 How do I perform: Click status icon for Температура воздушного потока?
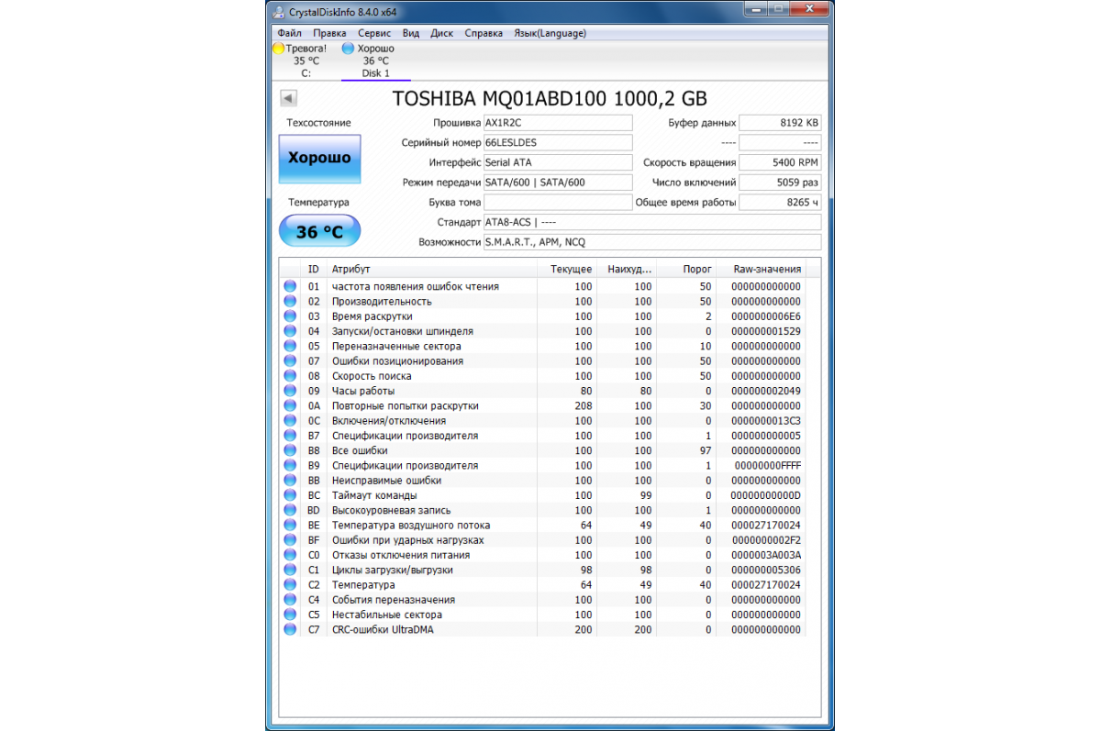pos(290,526)
